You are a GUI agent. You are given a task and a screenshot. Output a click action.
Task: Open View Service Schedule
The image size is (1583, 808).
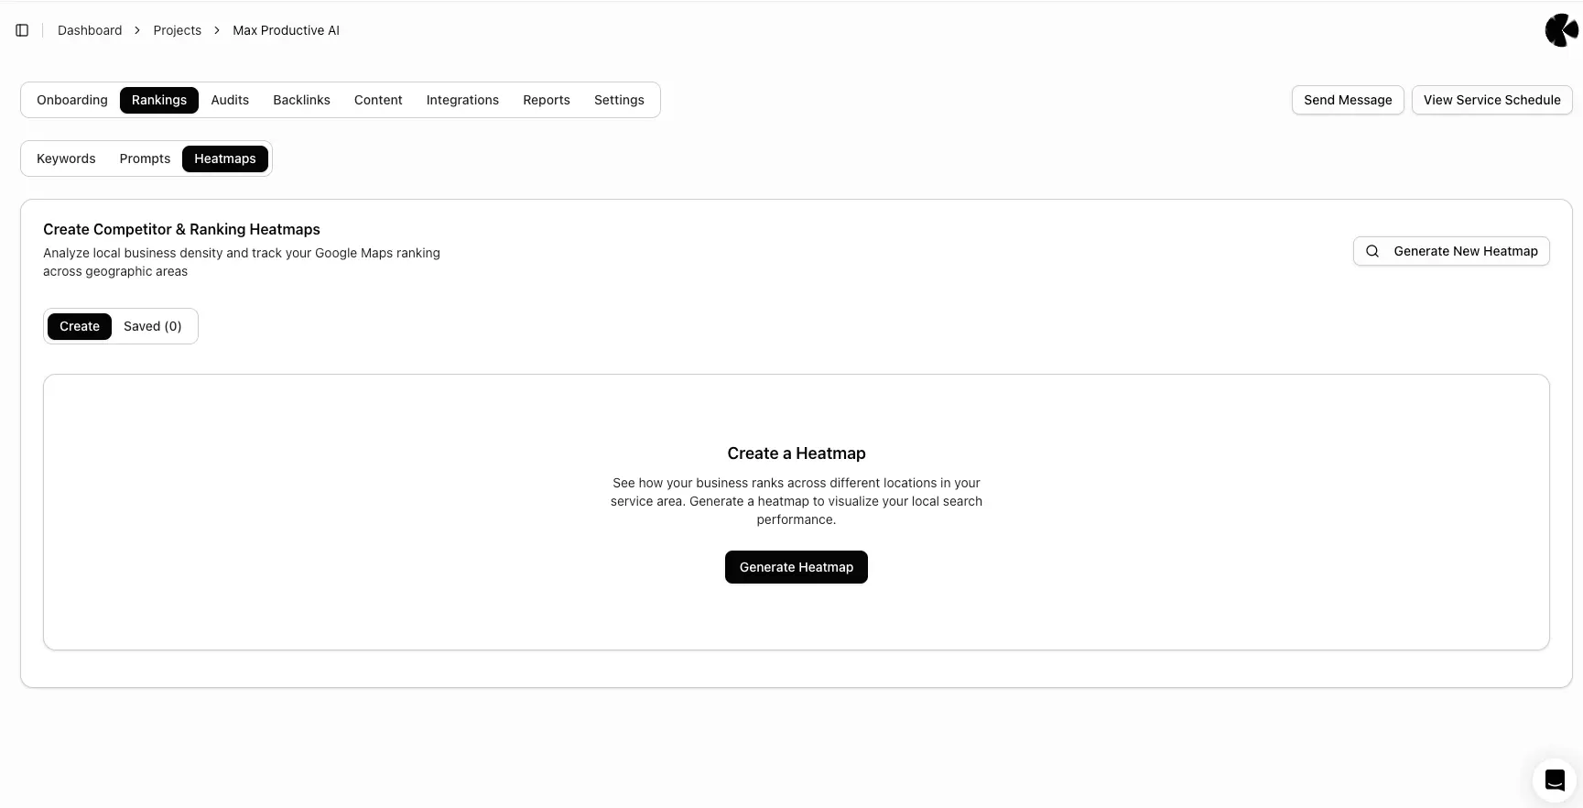(1491, 100)
